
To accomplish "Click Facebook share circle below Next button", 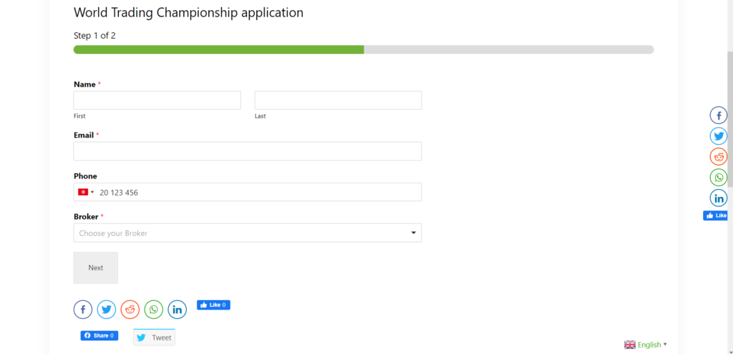I will click(x=83, y=310).
